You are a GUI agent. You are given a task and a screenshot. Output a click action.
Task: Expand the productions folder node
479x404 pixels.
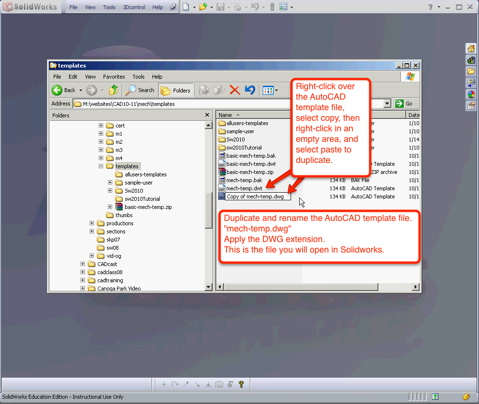92,223
